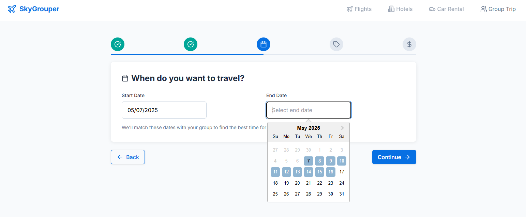
Task: Open the Hotels menu item
Action: click(400, 9)
